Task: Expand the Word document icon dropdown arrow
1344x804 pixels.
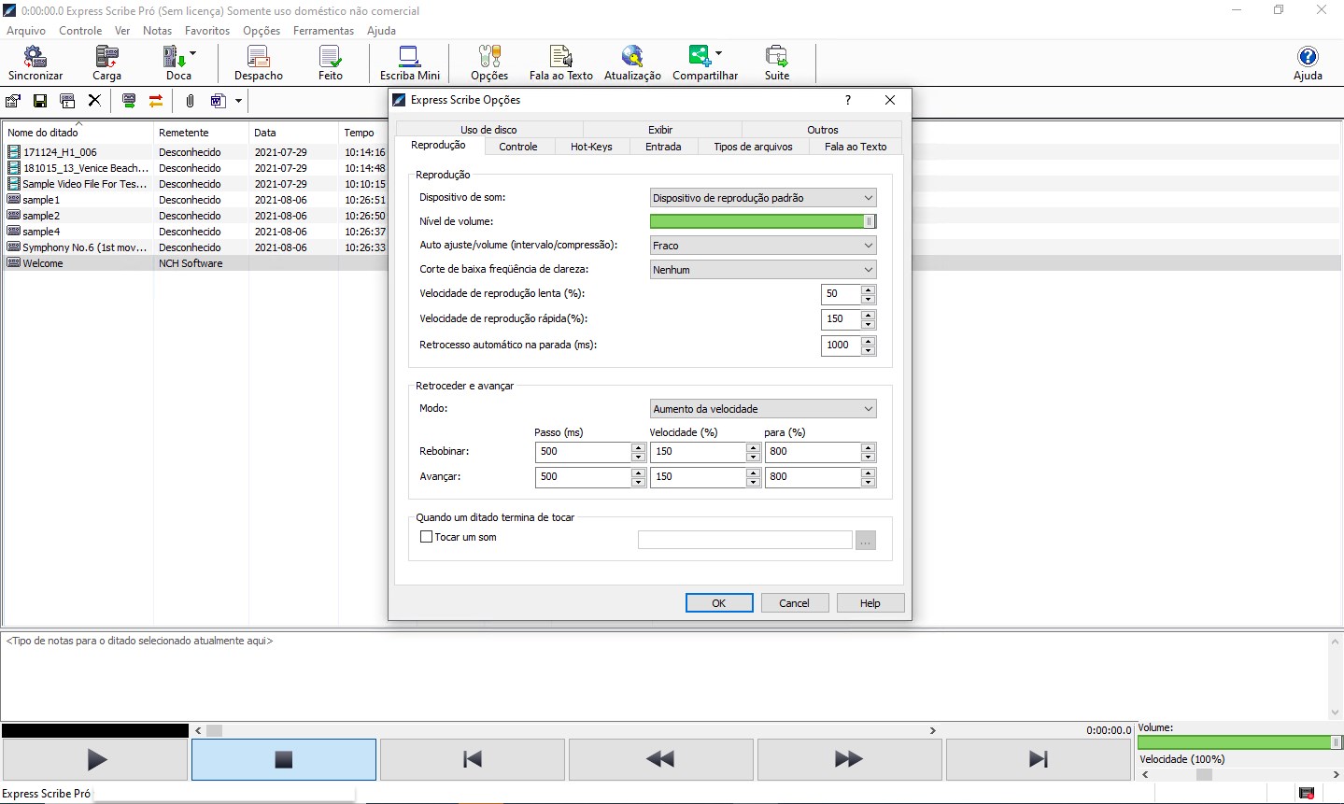Action: click(x=238, y=101)
